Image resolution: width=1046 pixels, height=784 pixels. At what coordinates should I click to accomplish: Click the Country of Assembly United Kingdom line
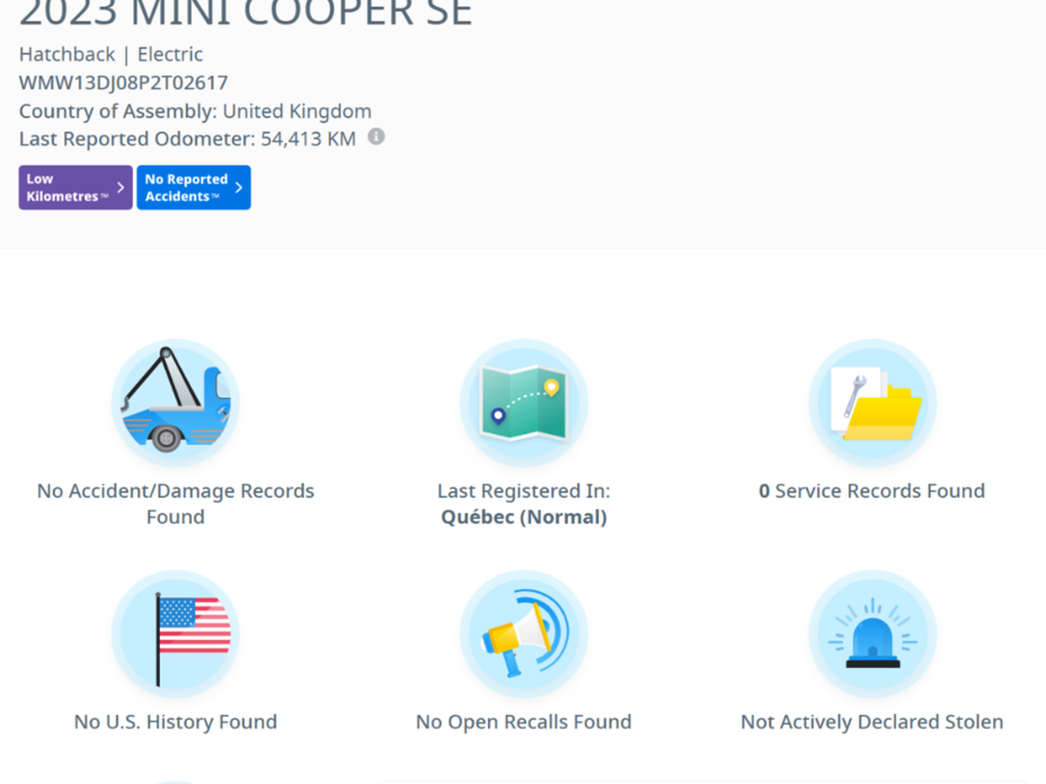[x=194, y=111]
